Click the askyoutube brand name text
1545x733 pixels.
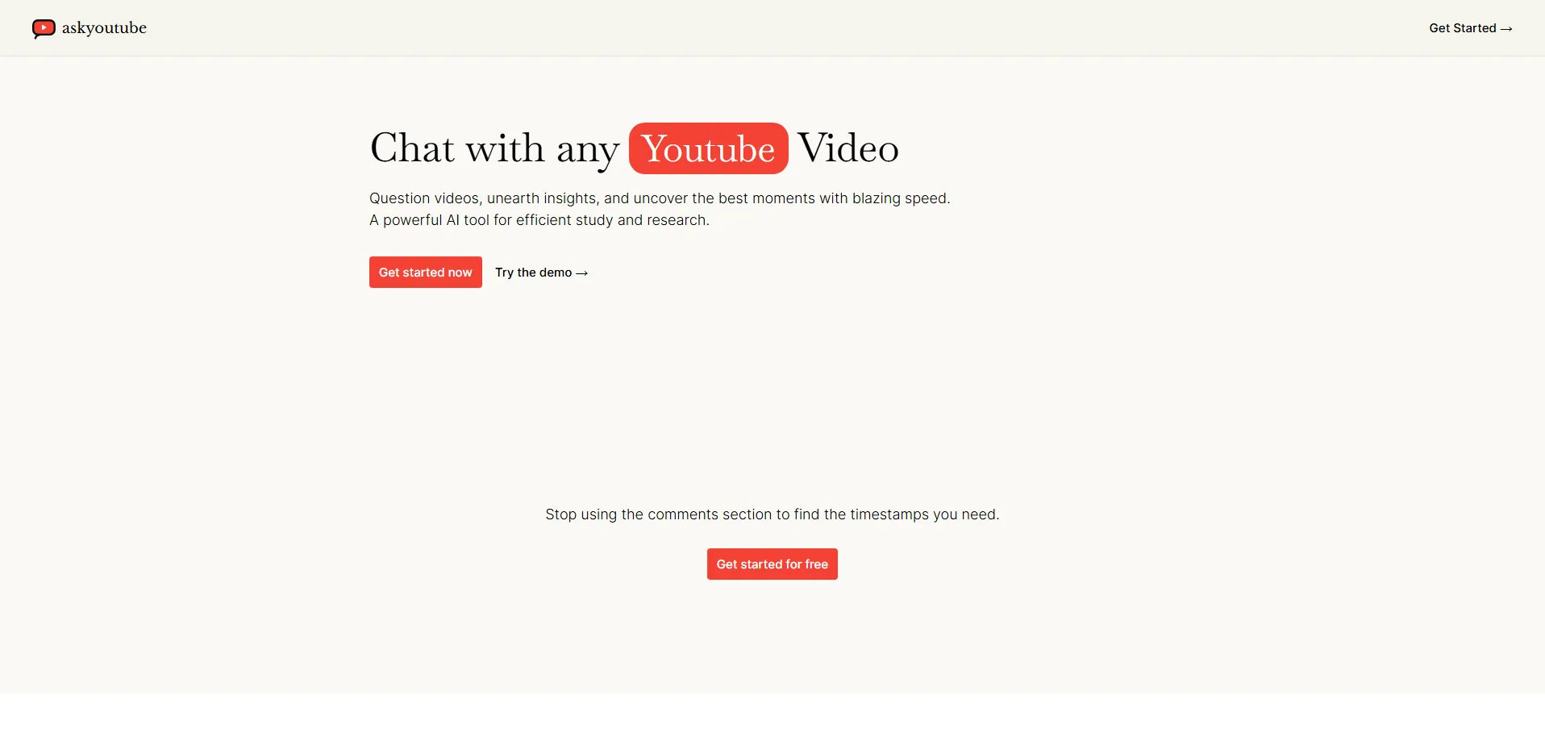pyautogui.click(x=104, y=28)
